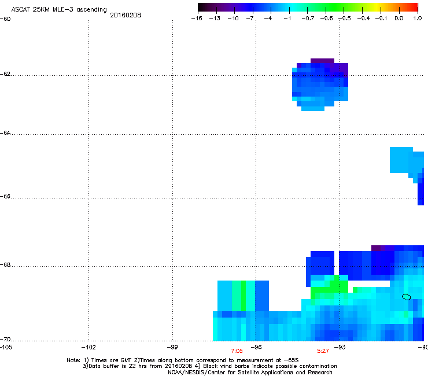This screenshot has width=428, height=376.
Task: Click the -13 colorbar scale value
Action: coord(215,19)
